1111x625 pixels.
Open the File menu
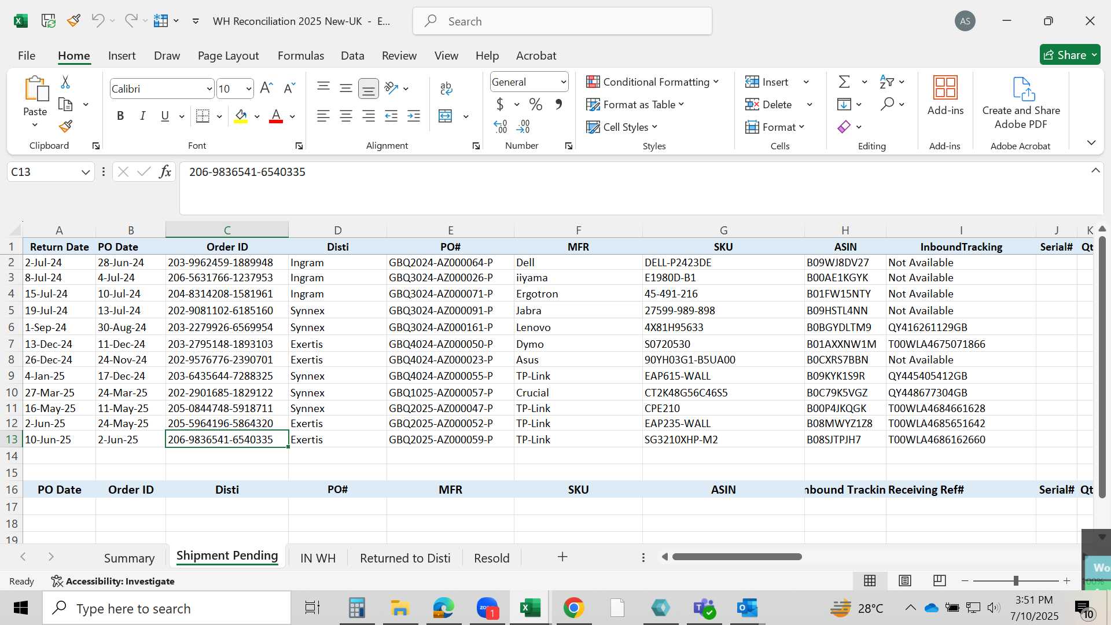pos(27,56)
